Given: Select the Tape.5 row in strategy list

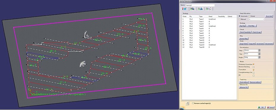Looking at the screenshot, I should point(210,26).
